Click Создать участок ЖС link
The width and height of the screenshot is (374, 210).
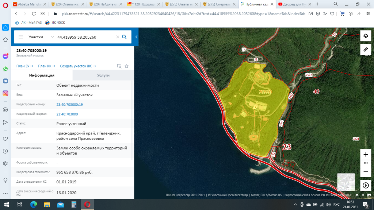point(77,66)
